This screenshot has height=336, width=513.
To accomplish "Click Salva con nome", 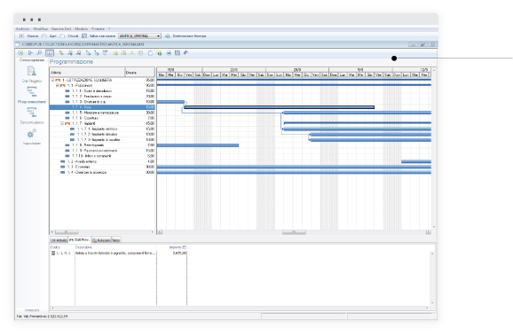I will click(99, 36).
